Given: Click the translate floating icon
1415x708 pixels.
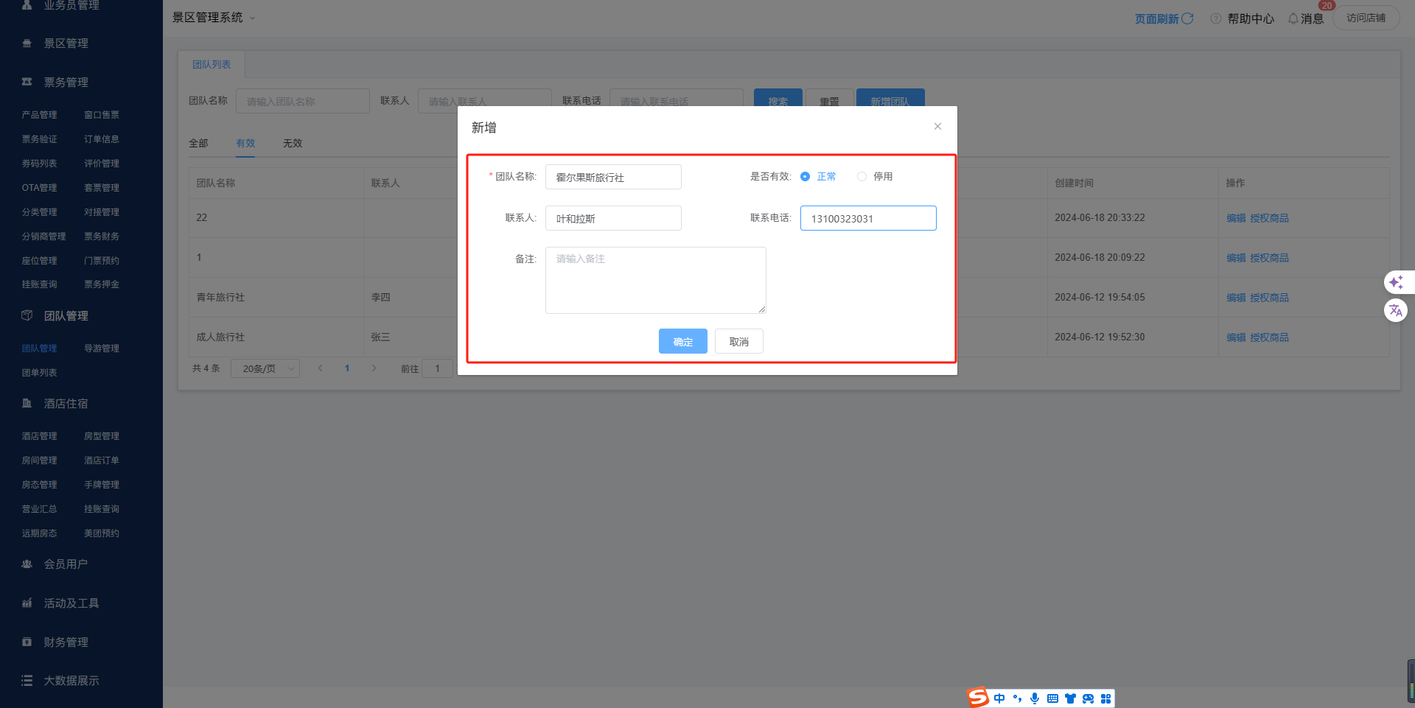Looking at the screenshot, I should tap(1395, 310).
